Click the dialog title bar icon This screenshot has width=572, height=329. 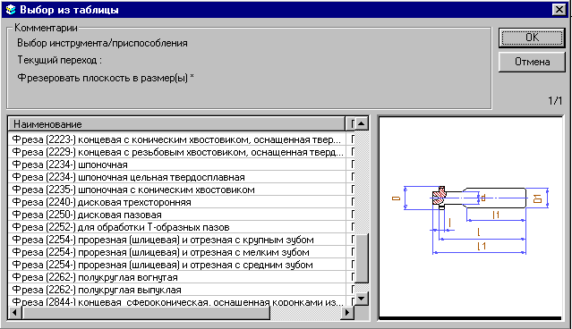11,10
